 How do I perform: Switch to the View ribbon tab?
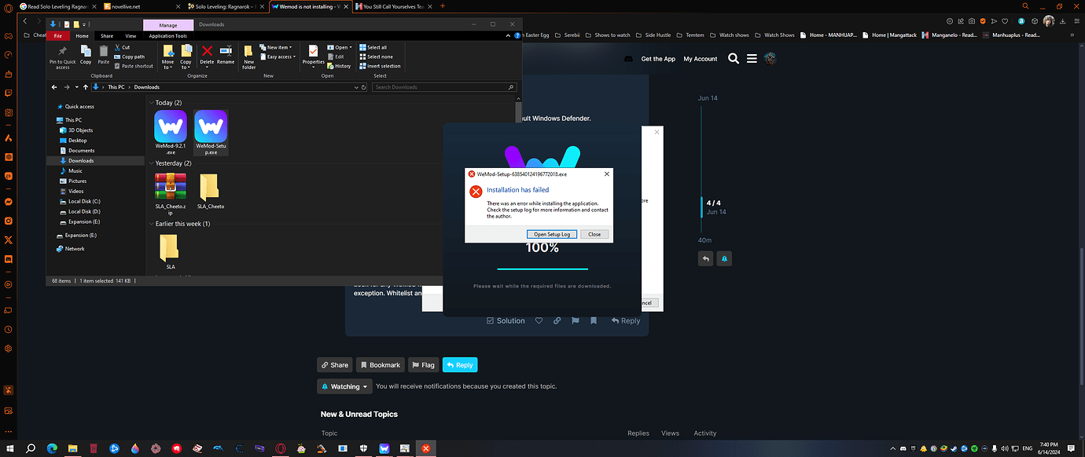tap(131, 35)
